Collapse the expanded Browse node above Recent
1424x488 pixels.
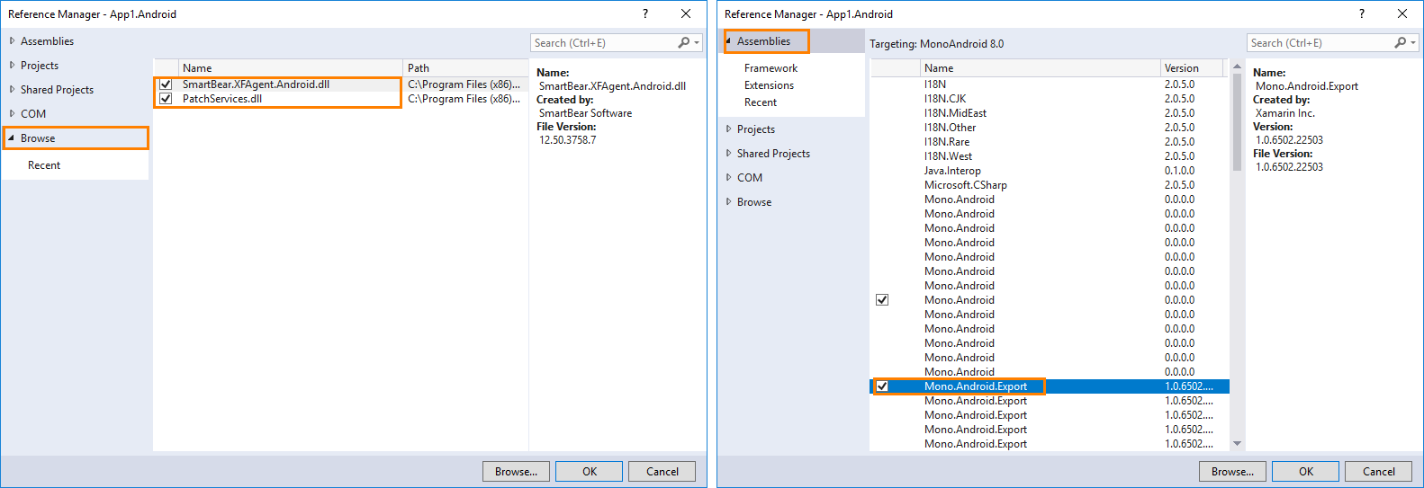[x=12, y=138]
